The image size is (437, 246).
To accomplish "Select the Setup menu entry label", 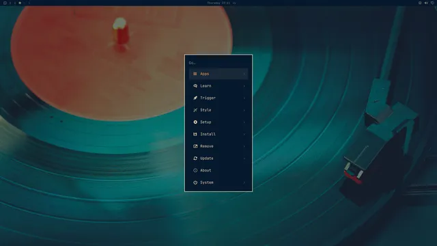I will [x=206, y=122].
